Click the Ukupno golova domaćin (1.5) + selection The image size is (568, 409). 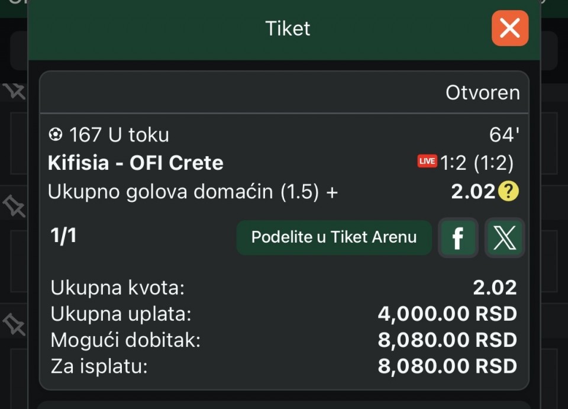point(192,191)
